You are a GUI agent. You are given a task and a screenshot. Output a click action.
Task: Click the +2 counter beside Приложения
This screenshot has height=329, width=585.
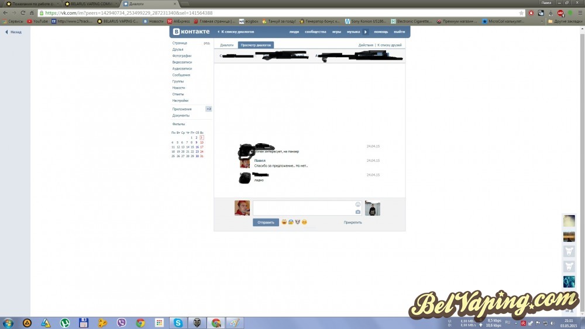click(209, 109)
